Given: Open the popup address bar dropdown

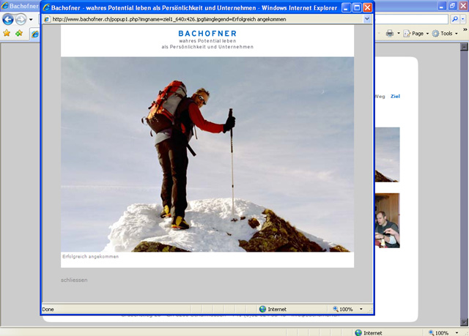Looking at the screenshot, I should tap(367, 19).
